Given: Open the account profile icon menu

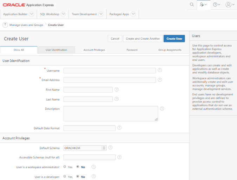Looking at the screenshot, I should coord(230,5).
